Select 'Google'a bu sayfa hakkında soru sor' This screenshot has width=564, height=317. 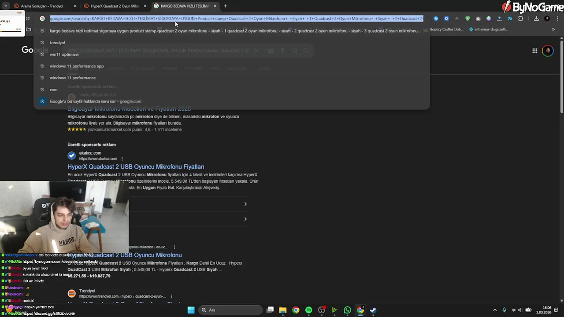[x=231, y=101]
